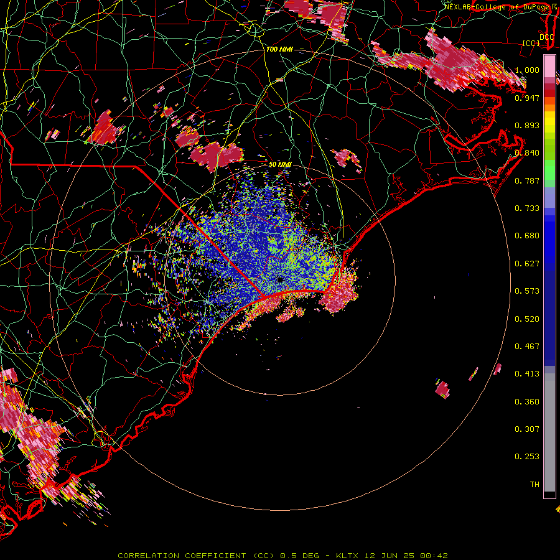Click the 0.840 scale label
The image size is (560, 560).
pyautogui.click(x=527, y=153)
